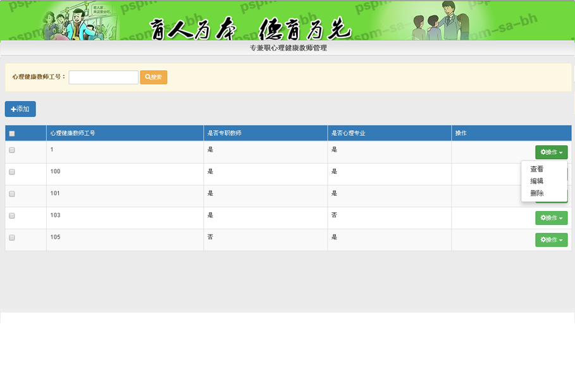Select the checkbox for teacher row 100
Image resolution: width=575 pixels, height=379 pixels.
coord(12,172)
